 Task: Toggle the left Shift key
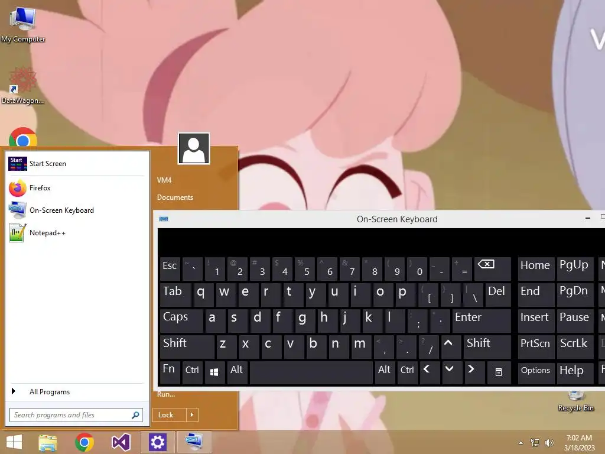click(x=187, y=346)
